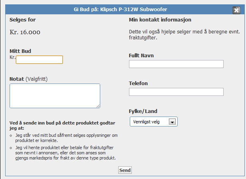
Task: Click the Fylke/Land label
Action: coord(143,111)
